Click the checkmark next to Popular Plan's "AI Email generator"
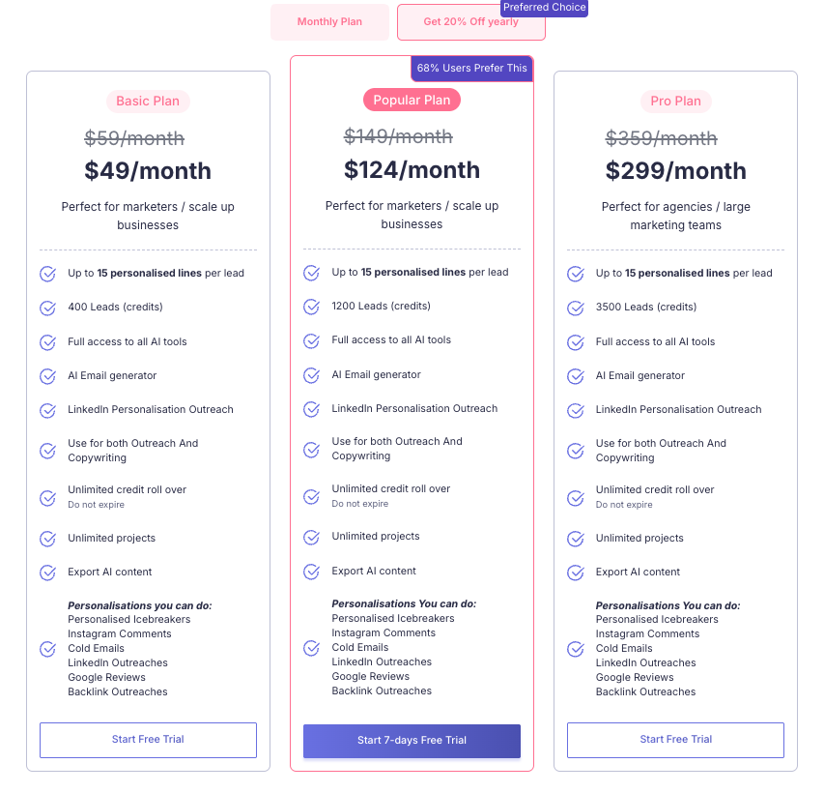The height and width of the screenshot is (793, 824). 311,374
